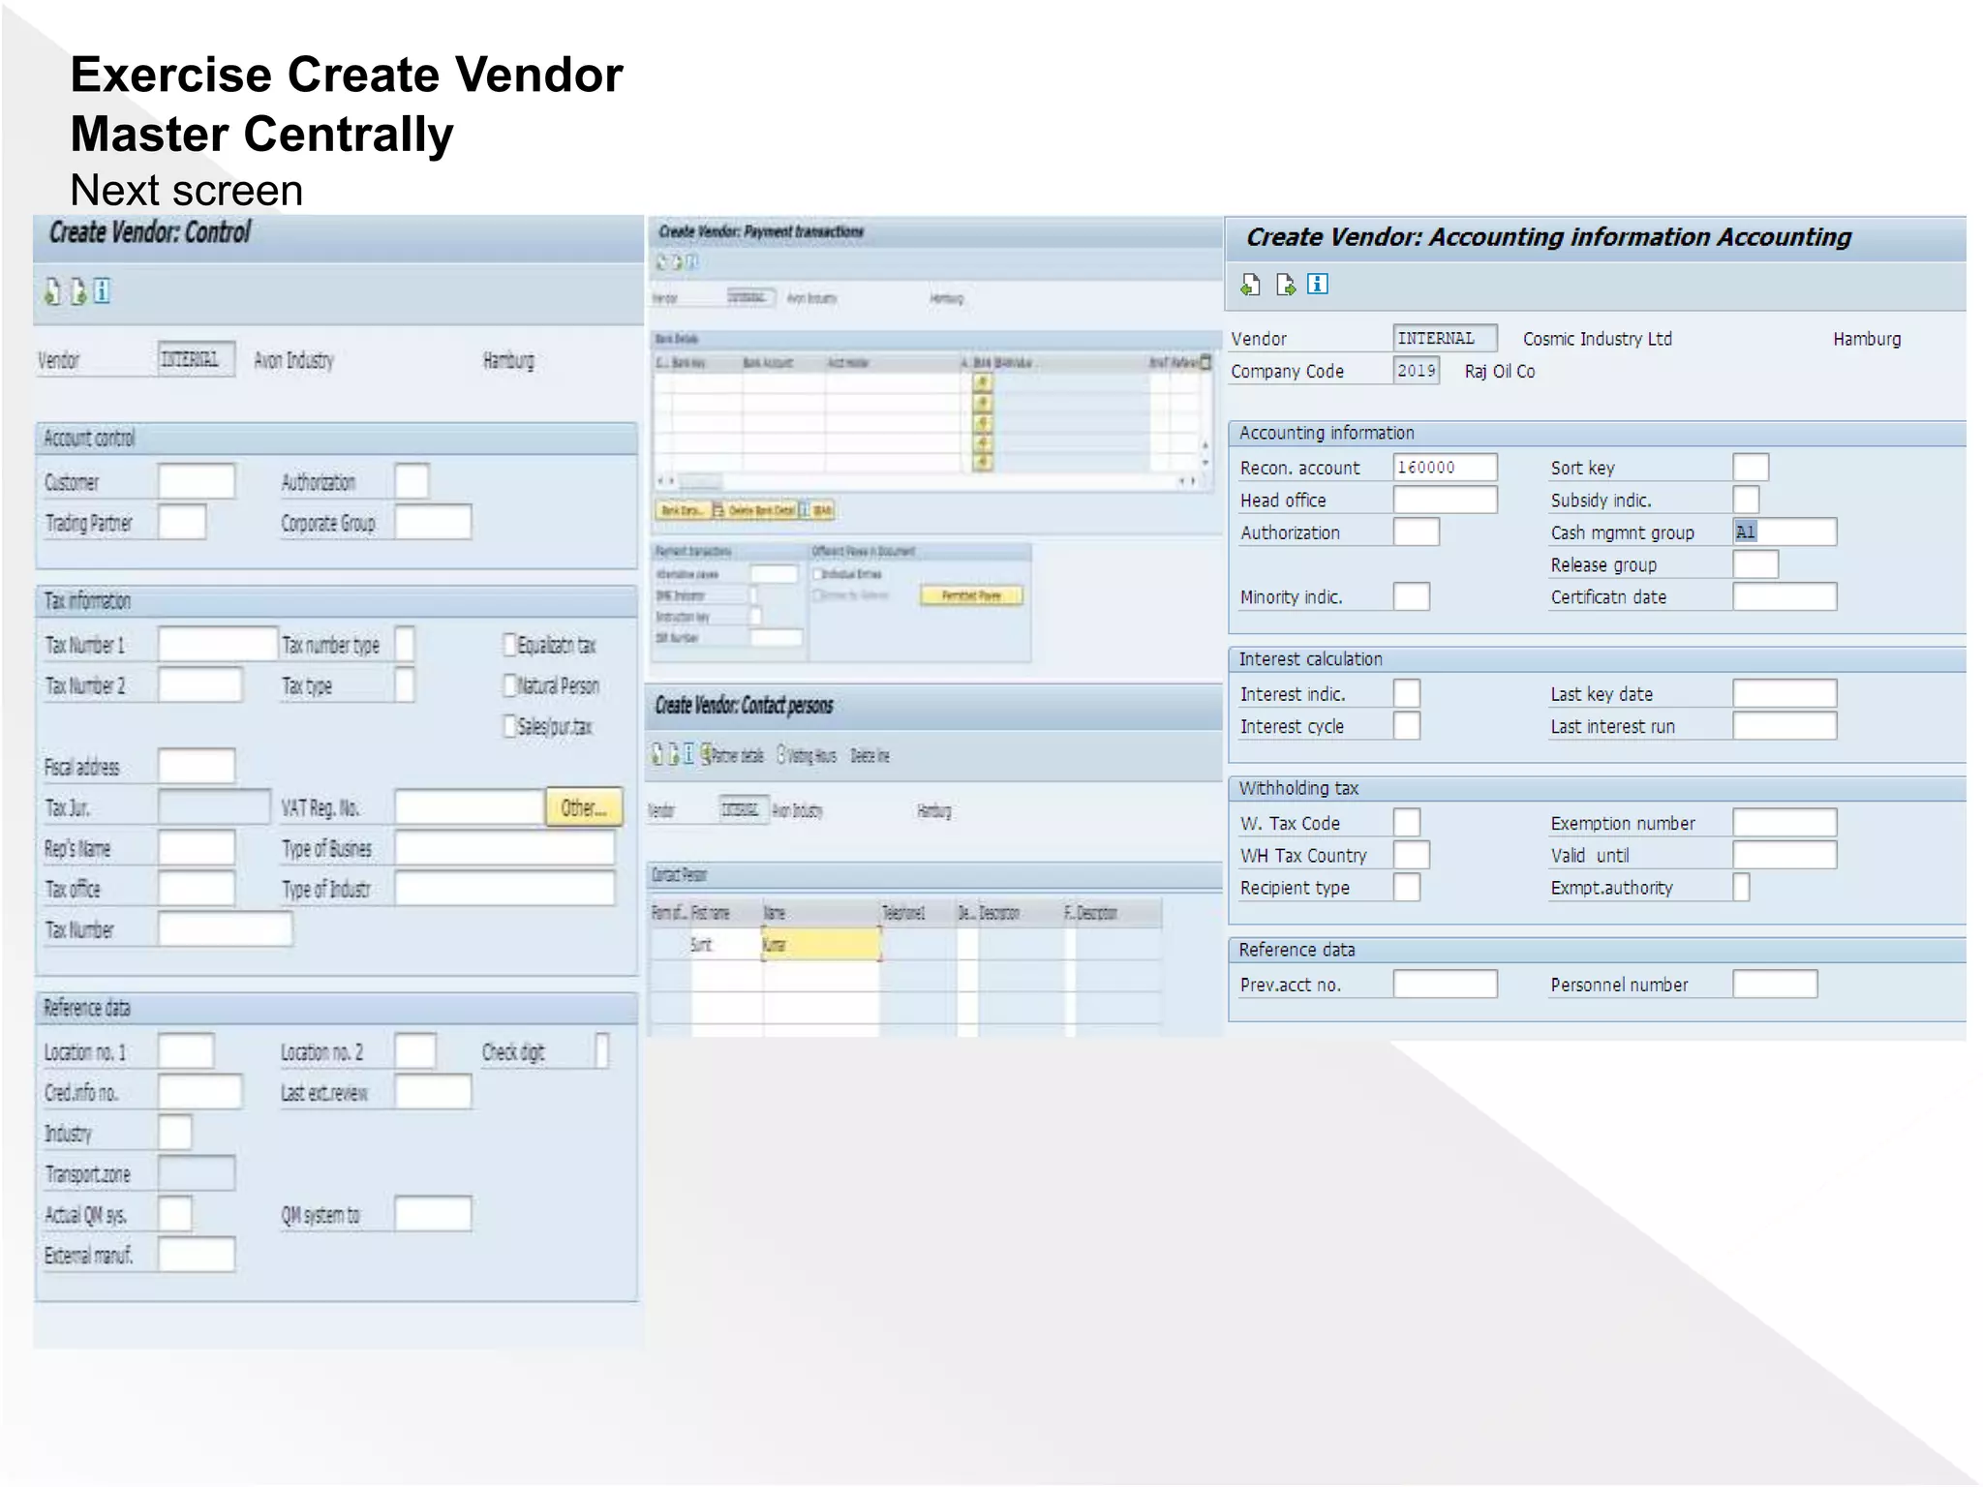Screen dimensions: 1983x1487
Task: Click the Certificatn date field
Action: [x=1785, y=596]
